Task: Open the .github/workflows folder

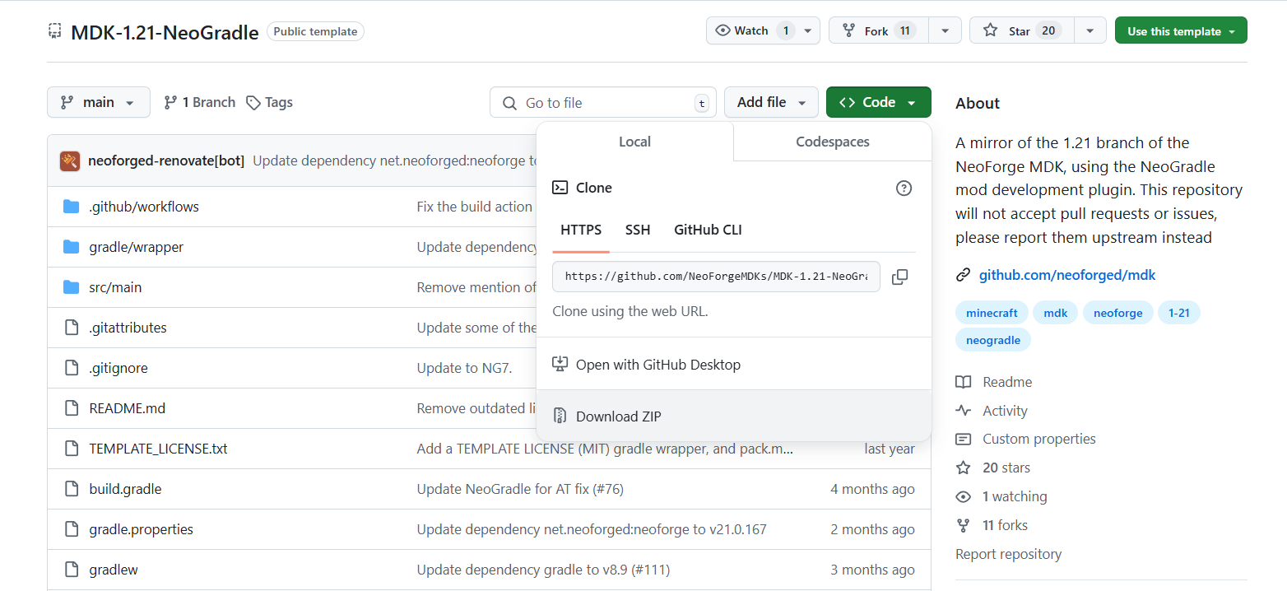Action: coord(143,207)
